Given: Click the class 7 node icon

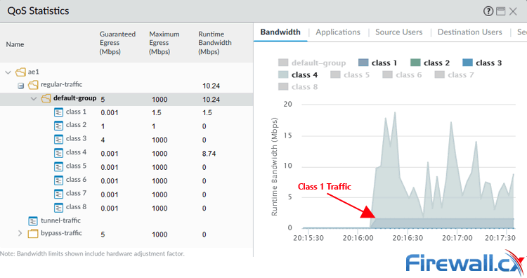Looking at the screenshot, I should pos(58,194).
